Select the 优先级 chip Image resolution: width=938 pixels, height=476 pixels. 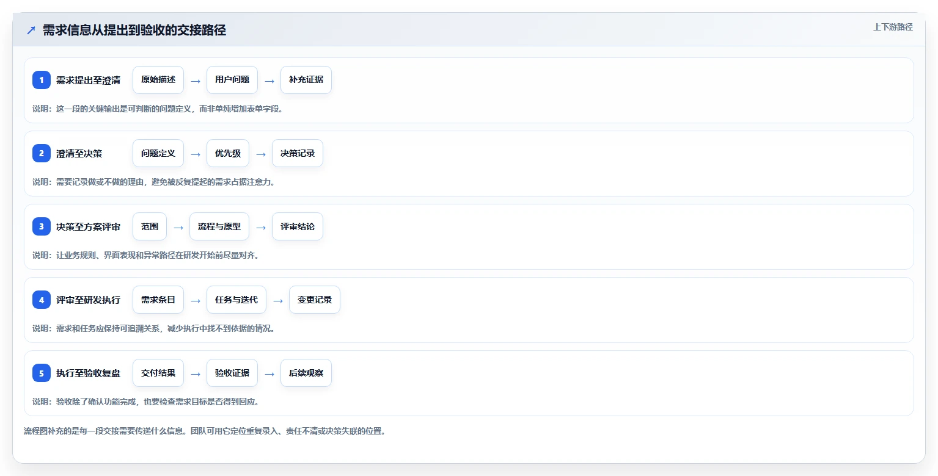point(228,153)
